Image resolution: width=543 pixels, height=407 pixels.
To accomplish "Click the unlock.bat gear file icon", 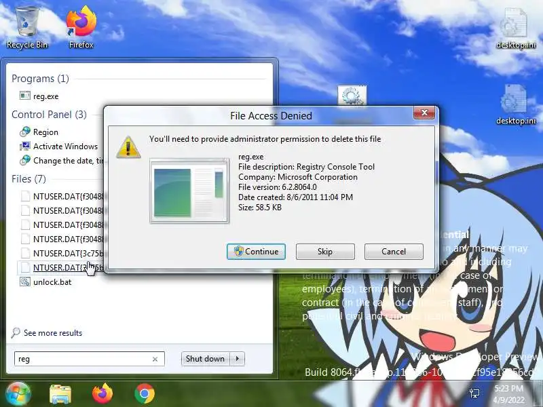I will pos(25,282).
